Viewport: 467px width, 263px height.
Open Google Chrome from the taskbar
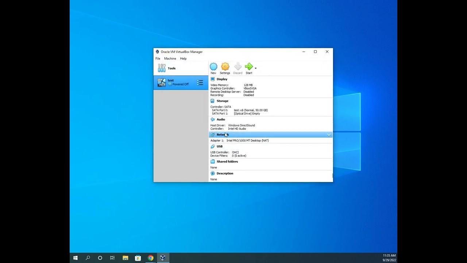(x=150, y=258)
